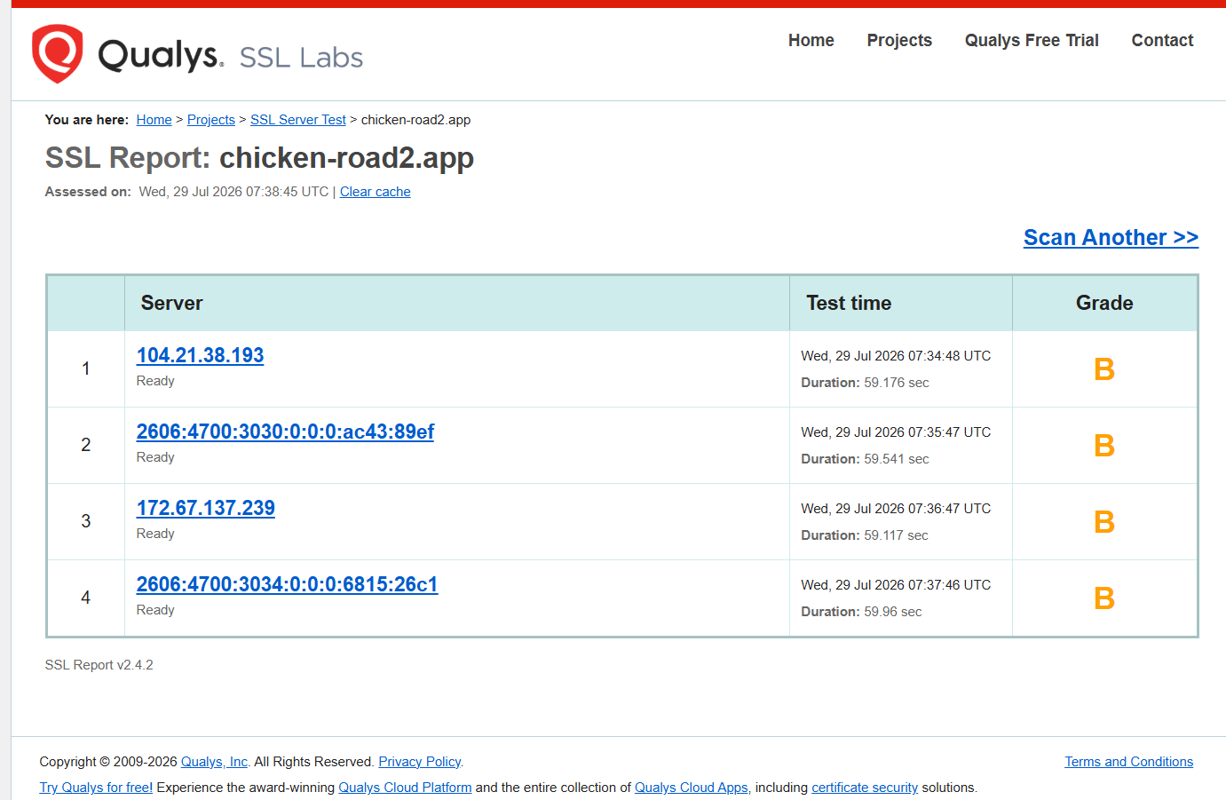This screenshot has width=1226, height=800.
Task: Select duration 59.176 sec text
Action: click(865, 383)
